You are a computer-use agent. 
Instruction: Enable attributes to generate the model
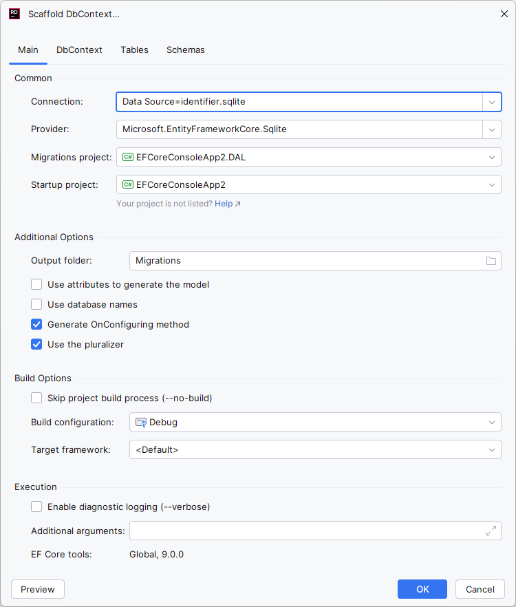click(36, 284)
